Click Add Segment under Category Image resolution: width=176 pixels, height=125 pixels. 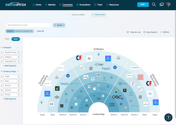pyautogui.click(x=10, y=66)
